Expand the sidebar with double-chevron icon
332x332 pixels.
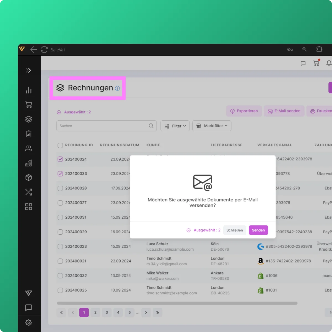pyautogui.click(x=28, y=70)
